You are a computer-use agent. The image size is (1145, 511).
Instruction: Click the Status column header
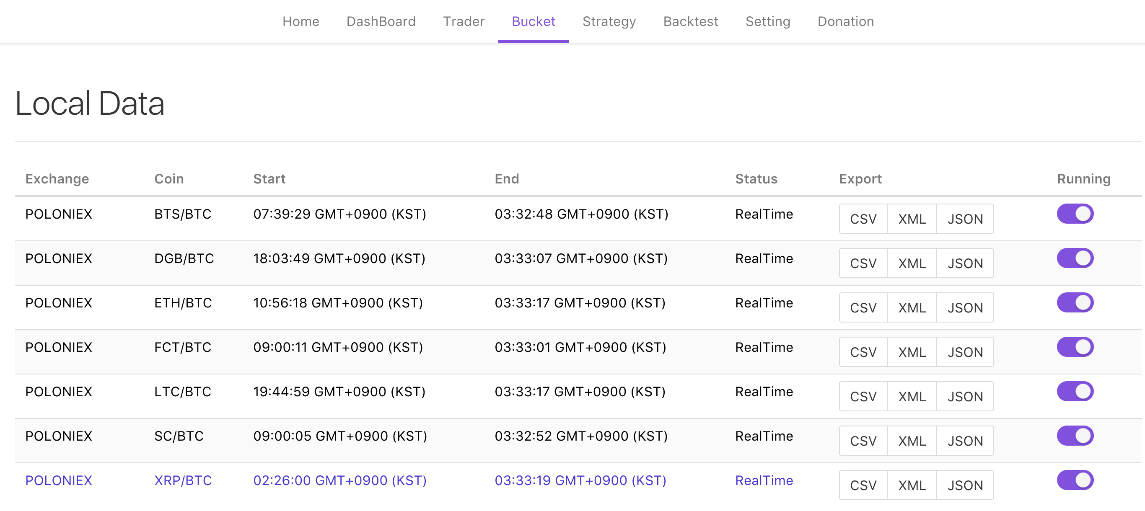coord(756,178)
